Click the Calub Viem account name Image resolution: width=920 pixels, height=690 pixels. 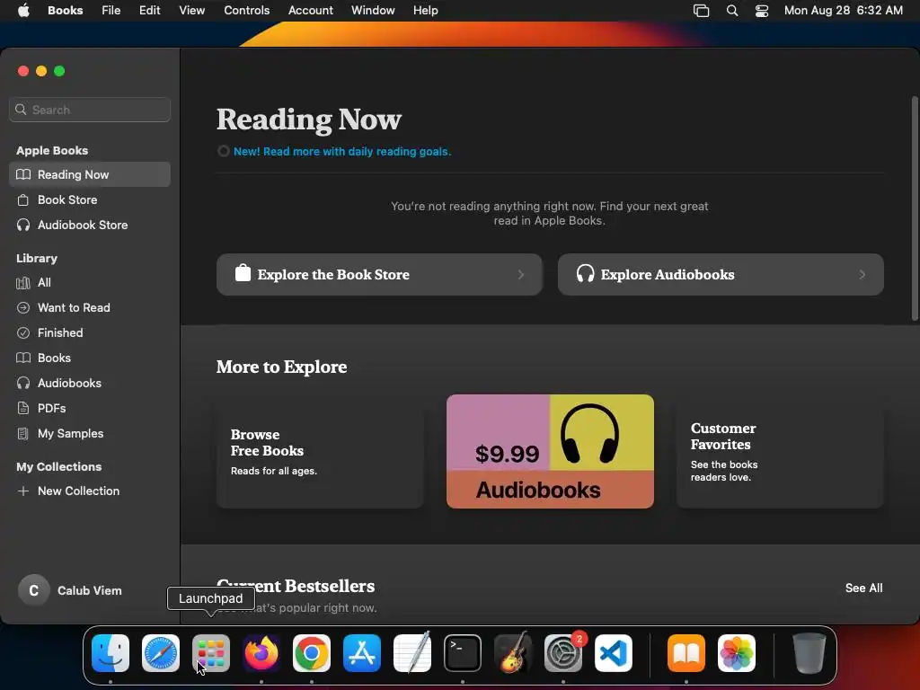[x=90, y=591]
